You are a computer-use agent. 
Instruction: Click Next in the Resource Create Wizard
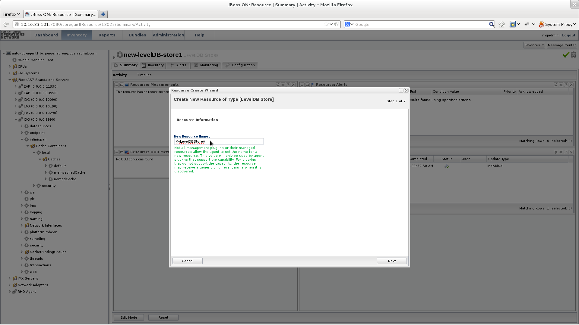coord(391,261)
